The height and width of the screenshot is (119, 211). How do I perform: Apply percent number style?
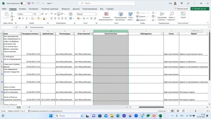click(84, 19)
